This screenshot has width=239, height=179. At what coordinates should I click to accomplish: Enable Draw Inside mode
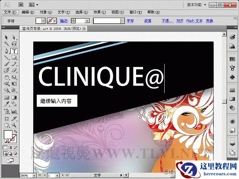pyautogui.click(x=16, y=153)
